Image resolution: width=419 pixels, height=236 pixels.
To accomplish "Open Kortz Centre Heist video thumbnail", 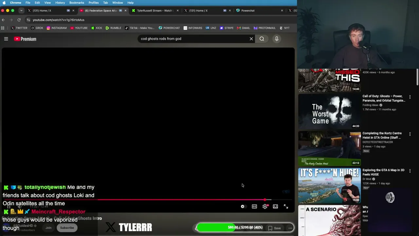I will pos(329,149).
